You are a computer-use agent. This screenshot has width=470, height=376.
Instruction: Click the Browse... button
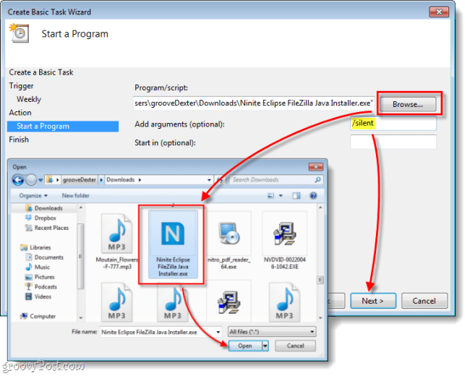[408, 104]
